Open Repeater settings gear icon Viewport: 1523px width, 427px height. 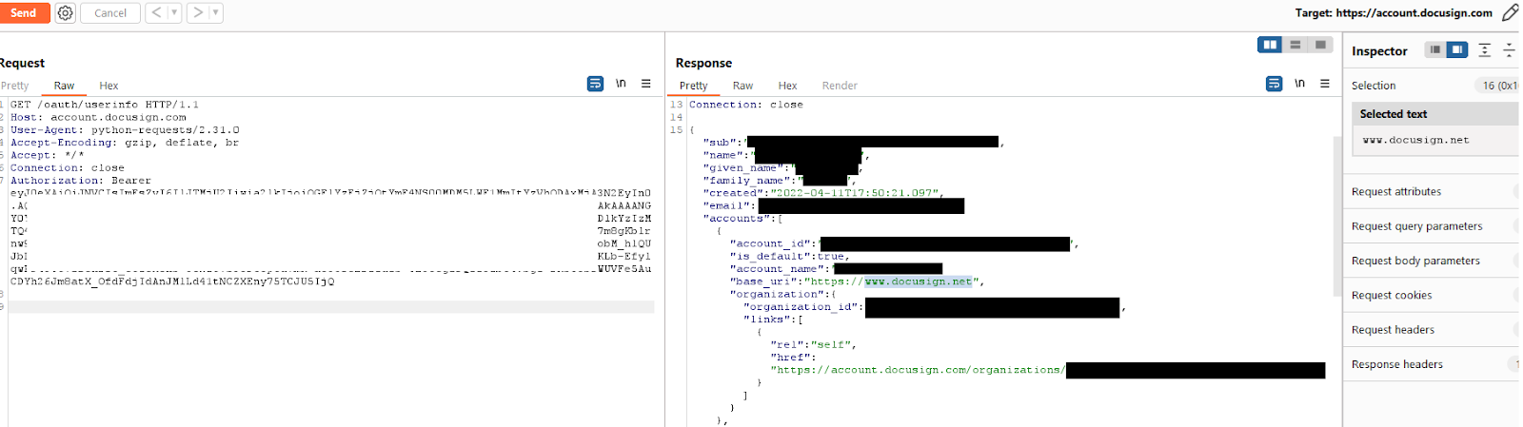(65, 12)
